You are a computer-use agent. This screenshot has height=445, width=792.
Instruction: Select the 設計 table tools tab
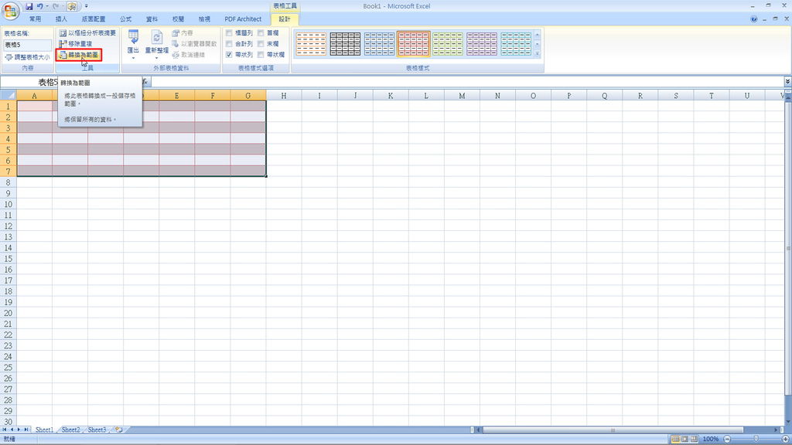pos(285,19)
